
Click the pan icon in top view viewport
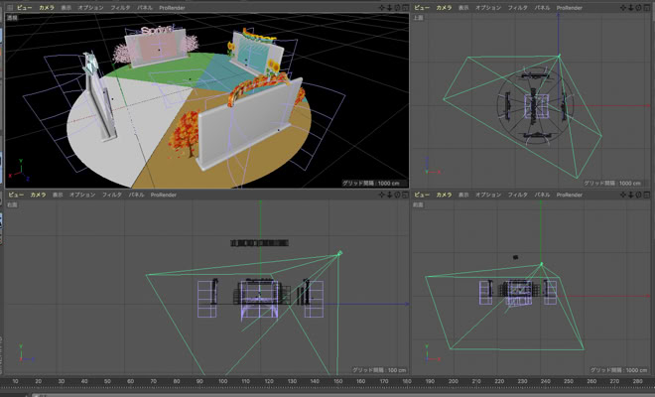coord(626,7)
